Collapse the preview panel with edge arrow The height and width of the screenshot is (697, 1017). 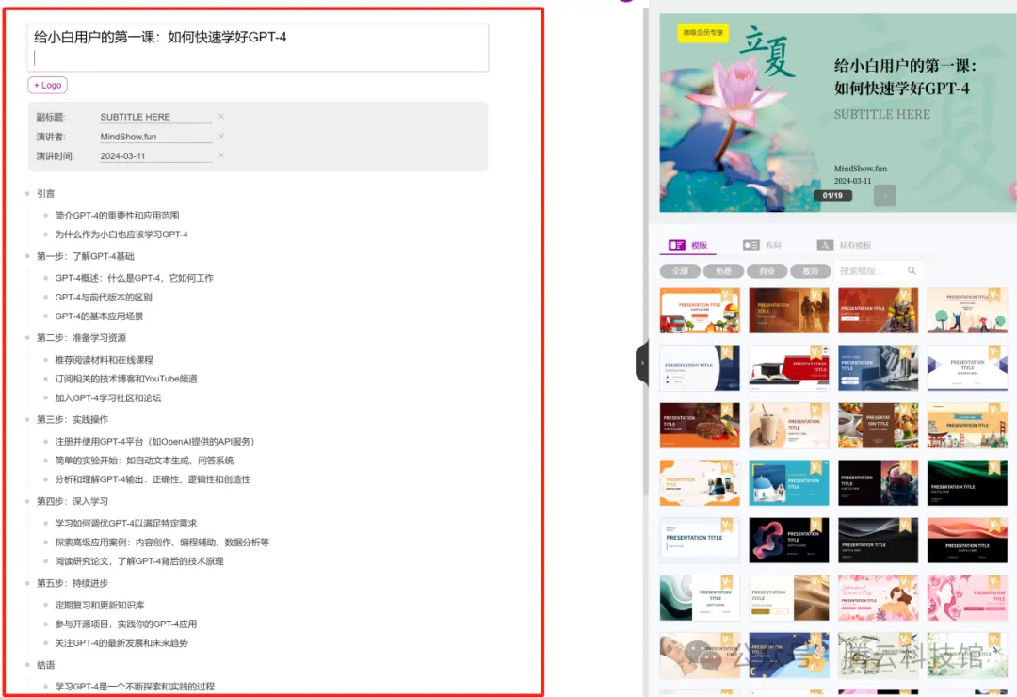pyautogui.click(x=643, y=361)
